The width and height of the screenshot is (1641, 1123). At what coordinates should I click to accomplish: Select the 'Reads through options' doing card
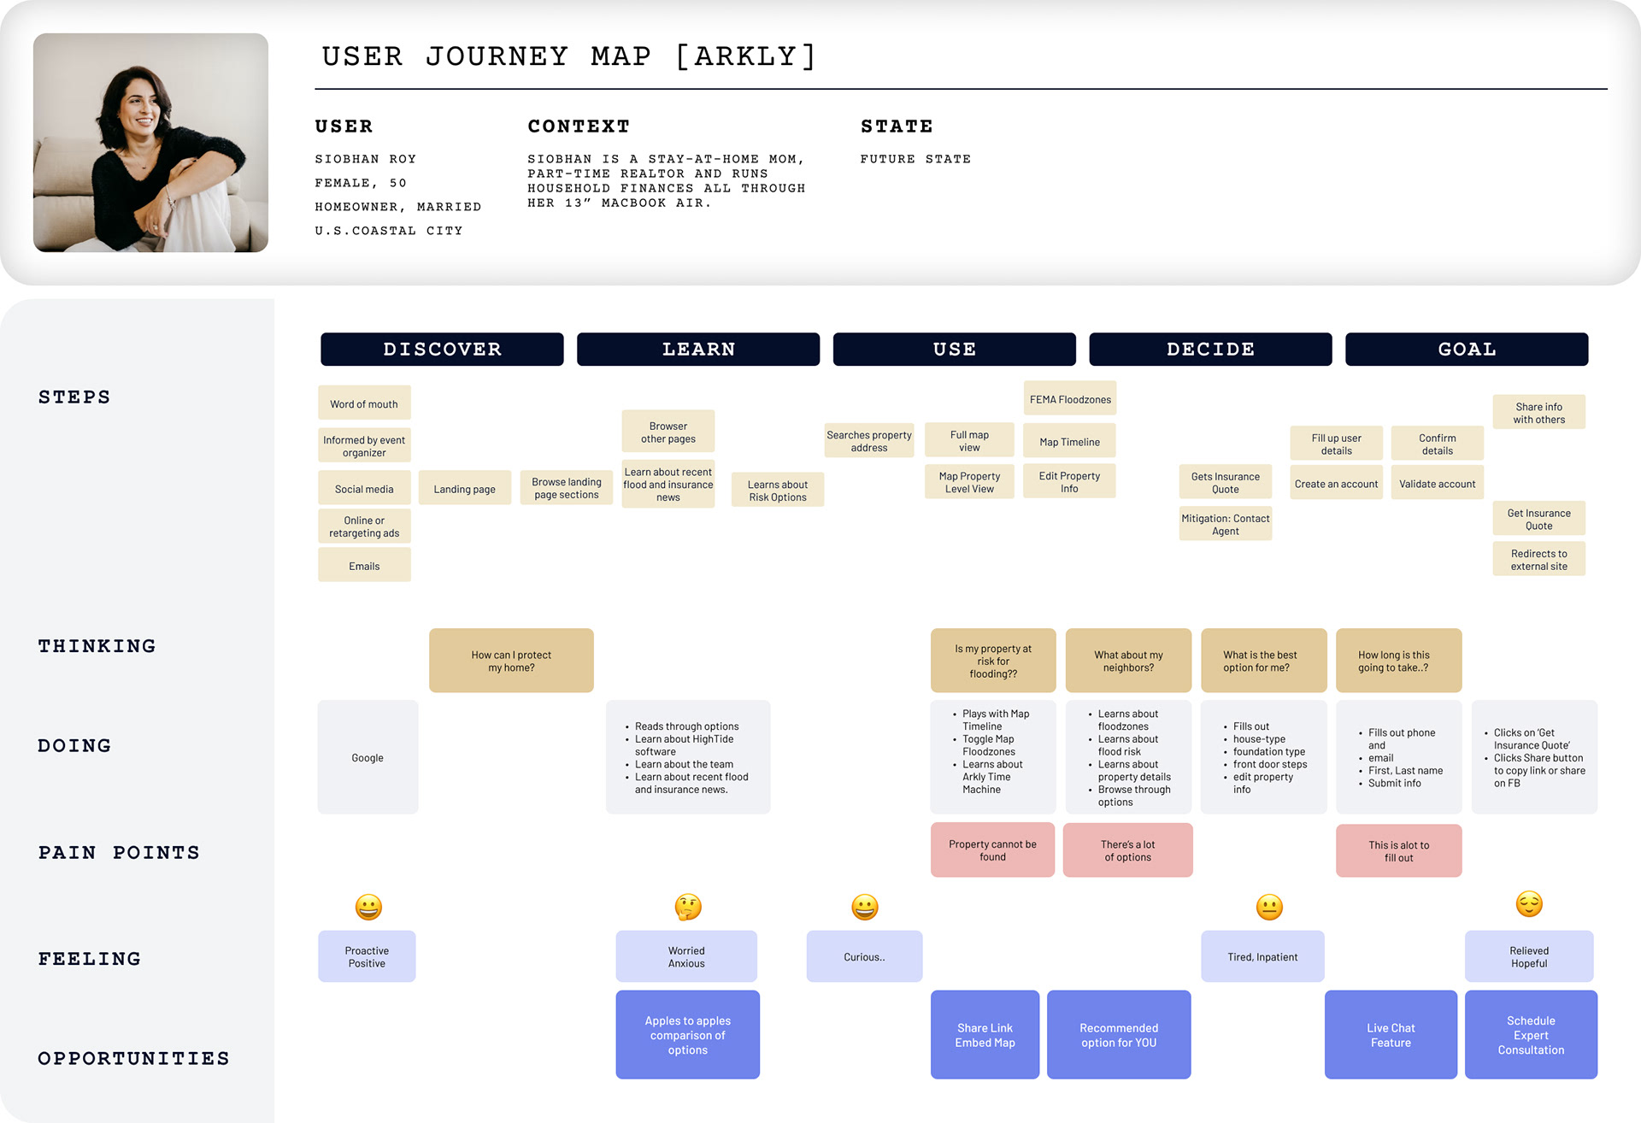click(x=688, y=757)
